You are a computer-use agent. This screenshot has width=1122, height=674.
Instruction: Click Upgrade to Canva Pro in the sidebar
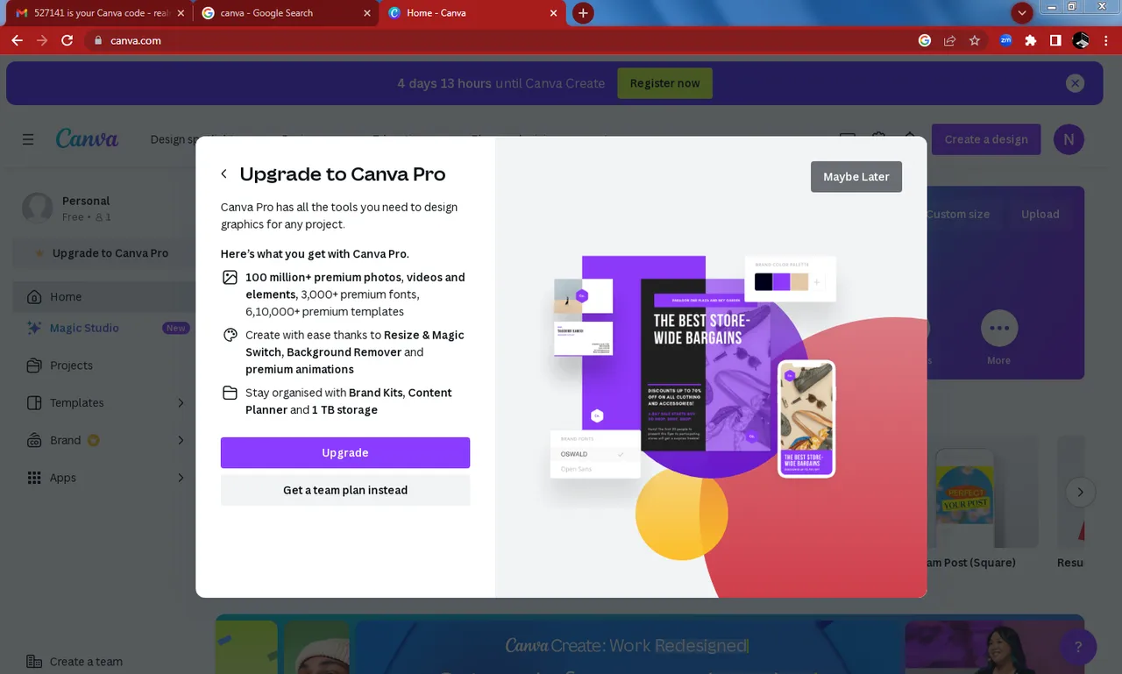click(103, 253)
